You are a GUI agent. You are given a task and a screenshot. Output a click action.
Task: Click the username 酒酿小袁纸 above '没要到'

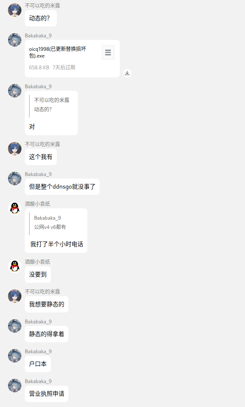37,262
